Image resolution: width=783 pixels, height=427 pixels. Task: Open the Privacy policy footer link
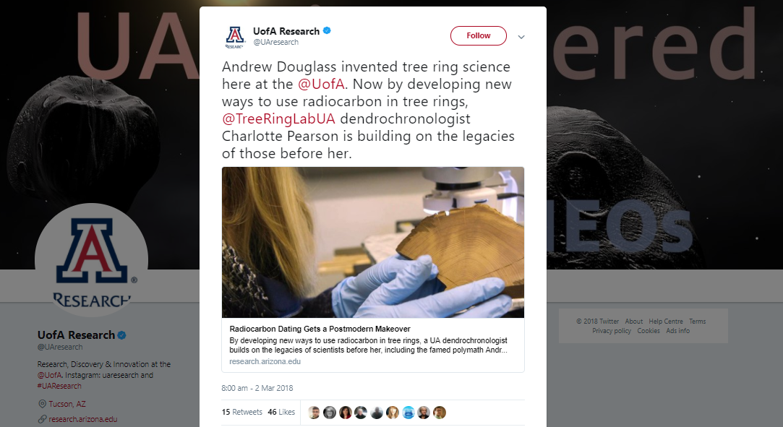click(x=611, y=331)
